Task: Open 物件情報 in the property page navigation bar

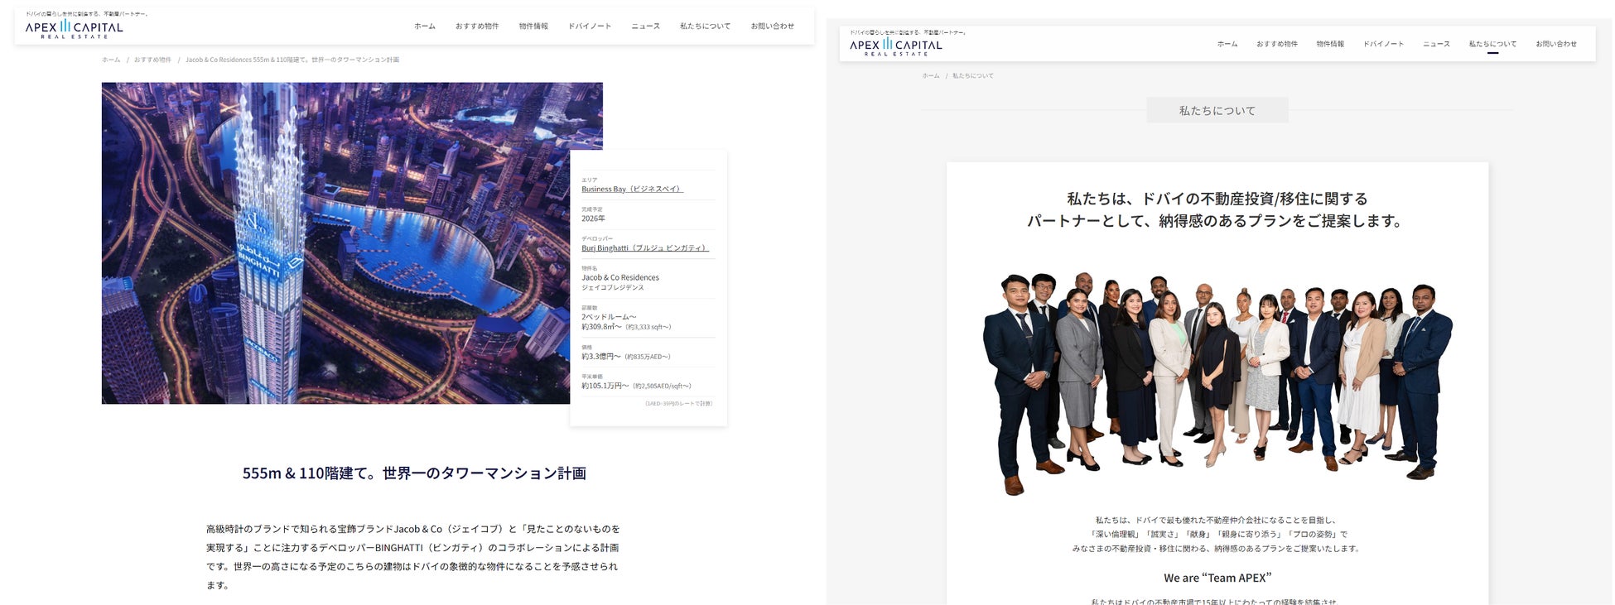Action: (x=533, y=26)
